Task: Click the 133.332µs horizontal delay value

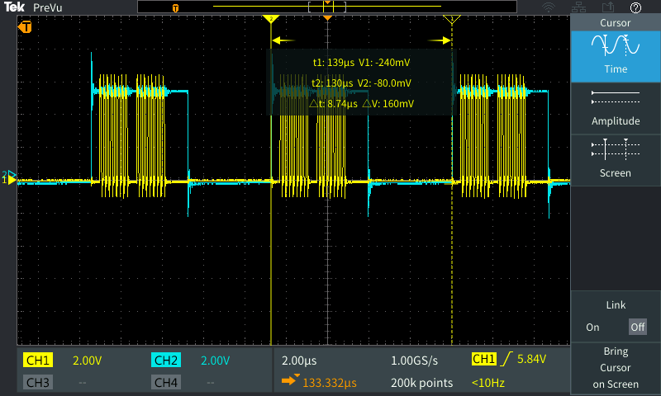Action: [329, 383]
